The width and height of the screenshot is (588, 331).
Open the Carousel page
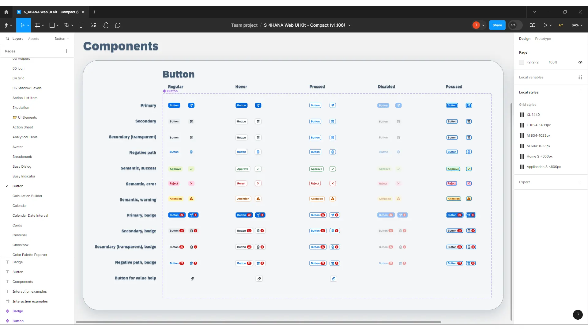point(20,235)
